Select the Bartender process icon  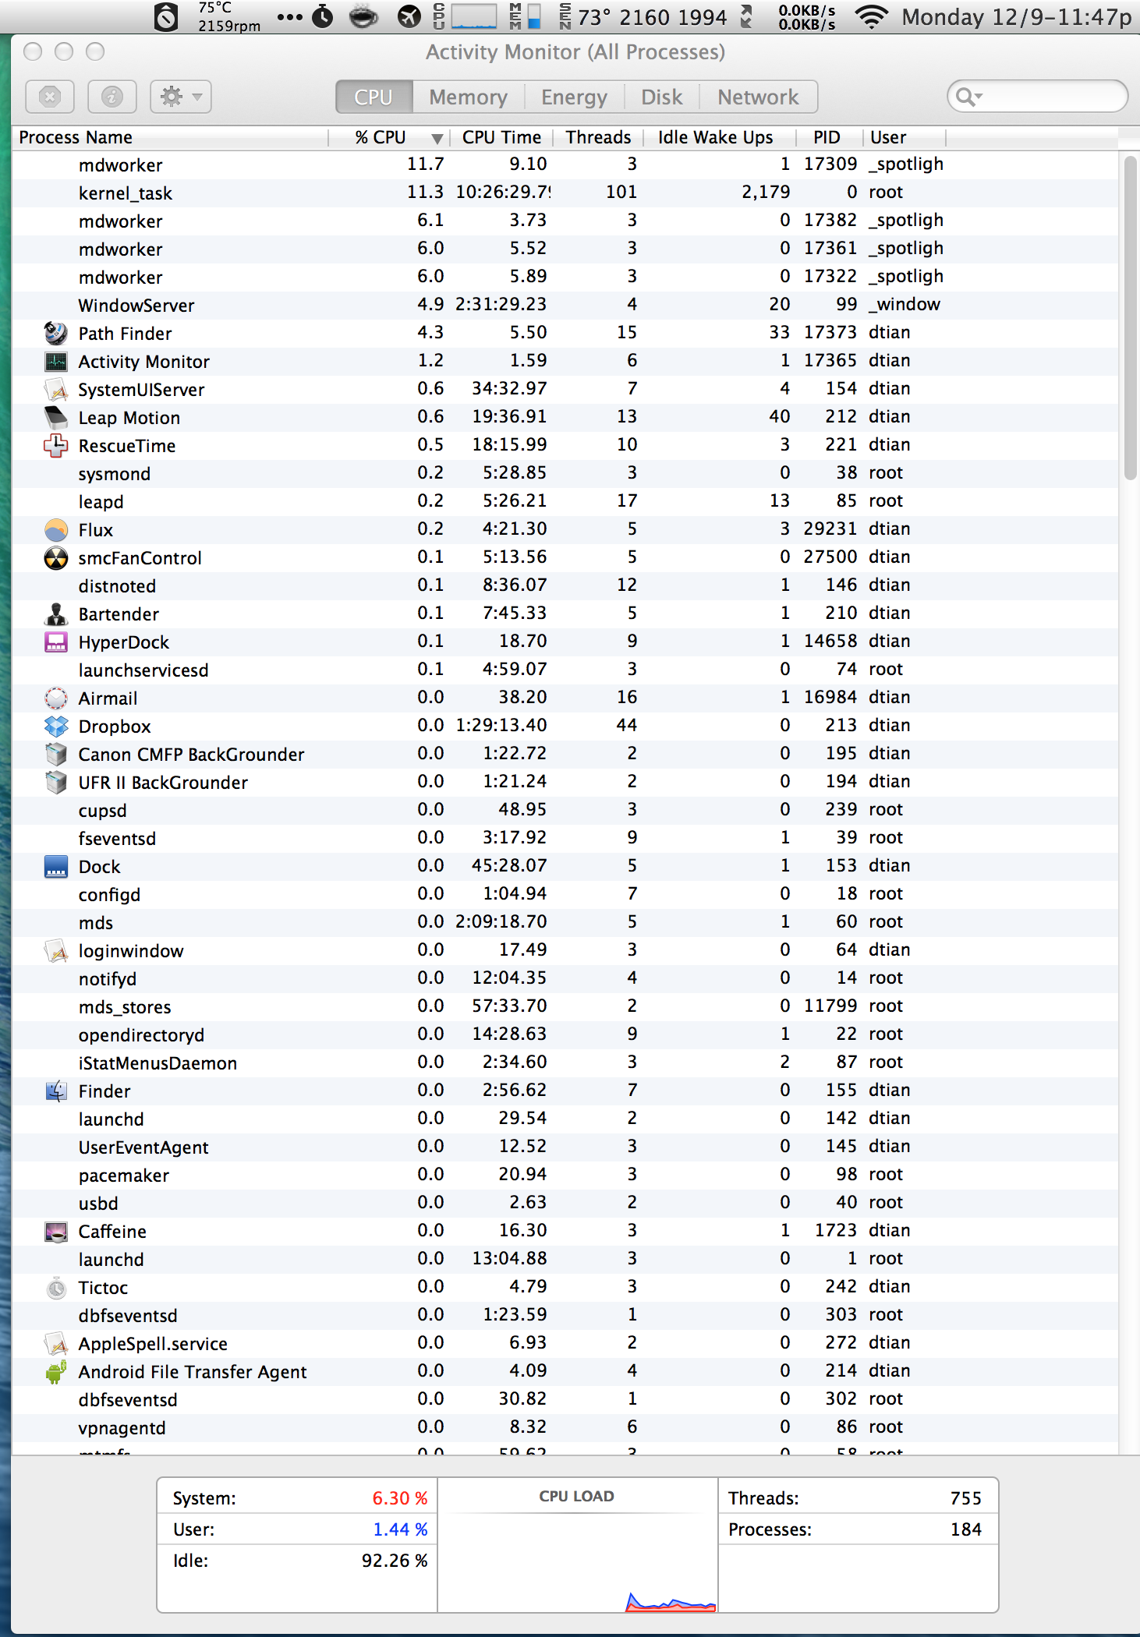56,614
